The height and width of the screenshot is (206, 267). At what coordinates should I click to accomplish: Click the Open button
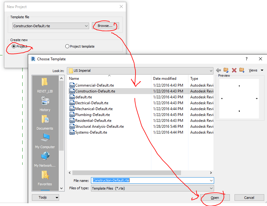point(215,197)
